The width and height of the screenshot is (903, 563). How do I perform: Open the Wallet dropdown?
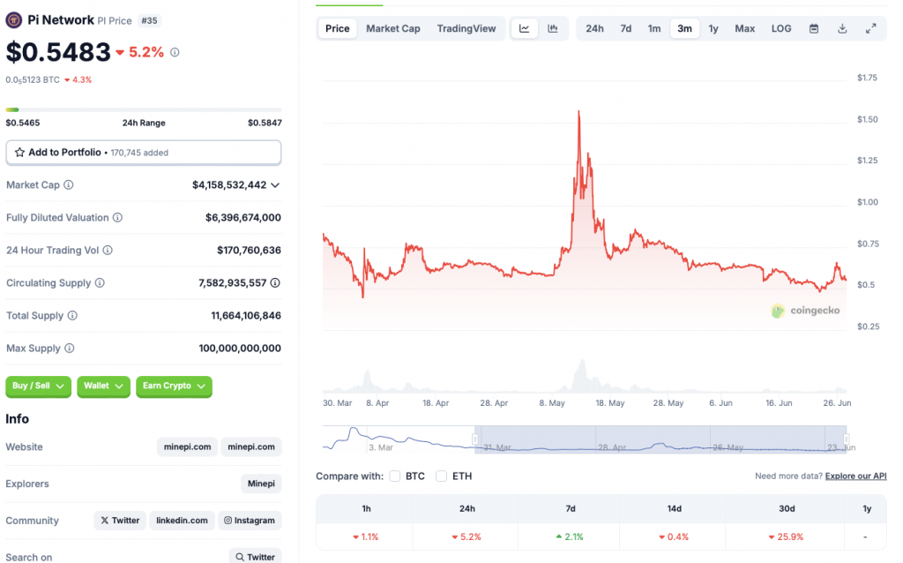(x=104, y=387)
